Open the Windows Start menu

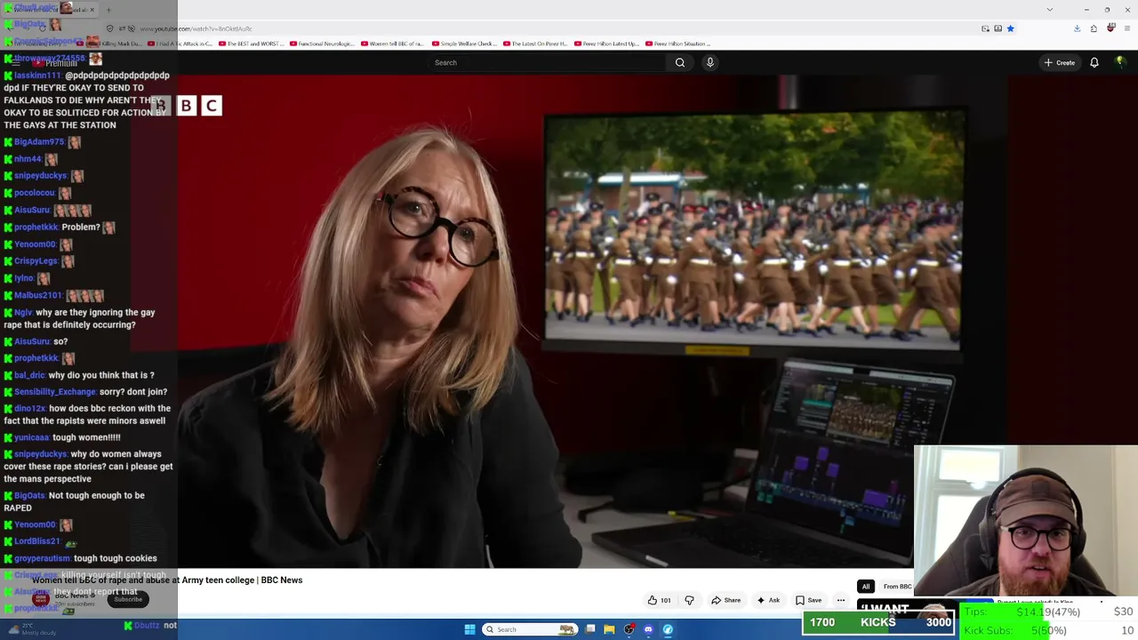tap(469, 629)
